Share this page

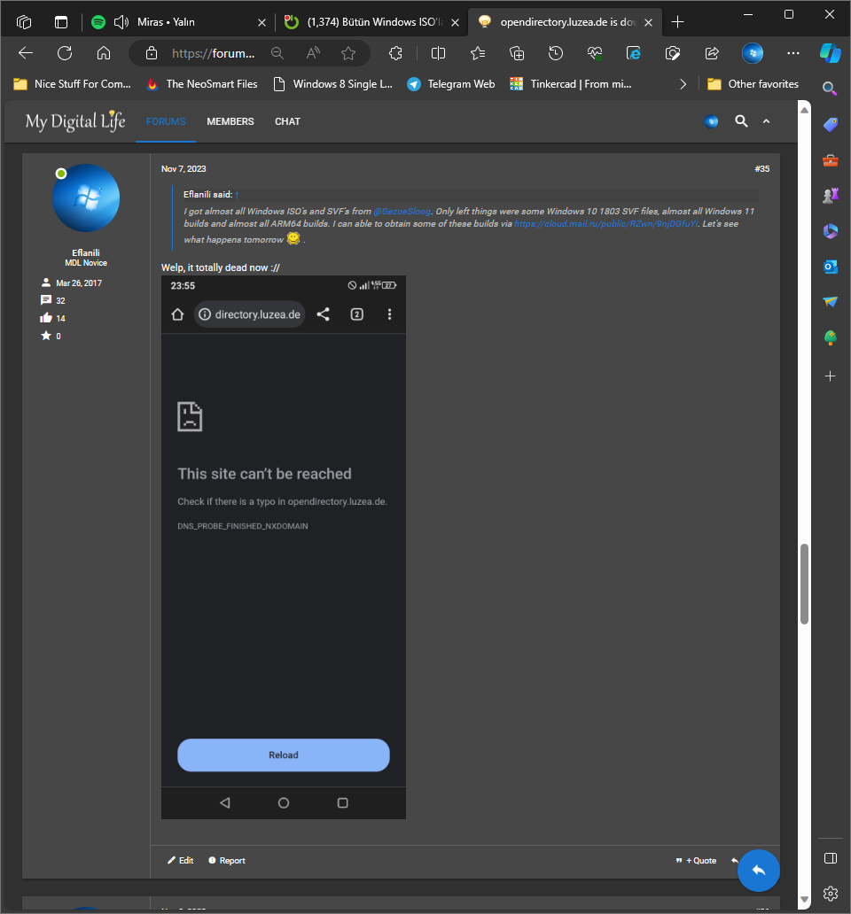tap(712, 53)
